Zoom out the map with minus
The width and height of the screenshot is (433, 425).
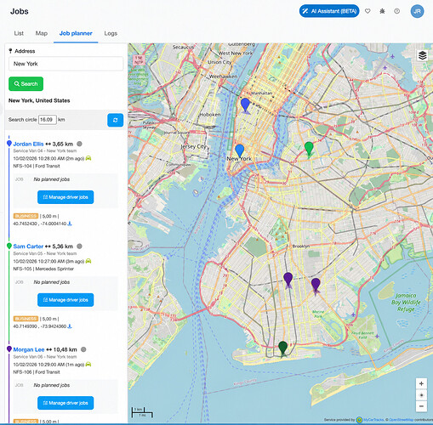pos(421,406)
